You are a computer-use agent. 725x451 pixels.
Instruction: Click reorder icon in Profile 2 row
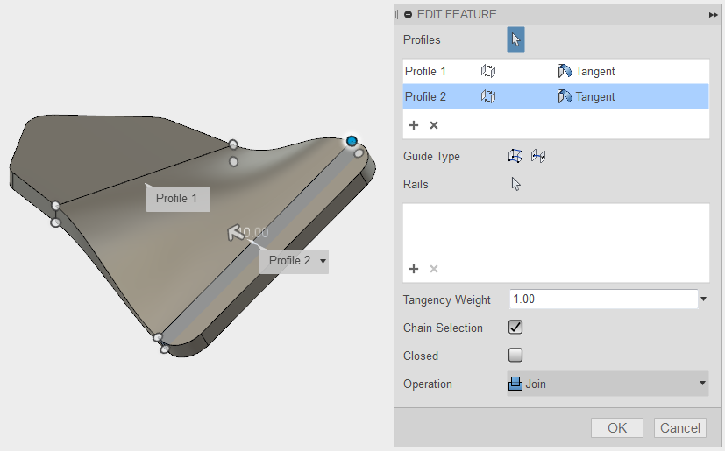pyautogui.click(x=487, y=96)
